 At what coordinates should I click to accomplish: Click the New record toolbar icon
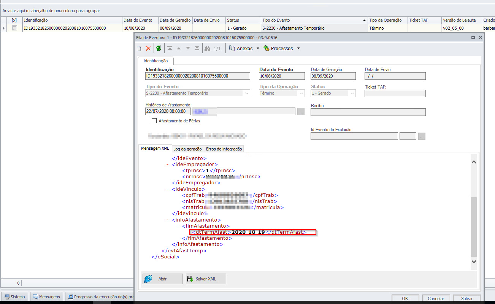point(139,48)
